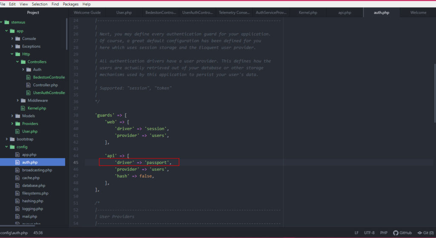Expand the bootstrap folder
This screenshot has width=436, height=238.
(x=7, y=139)
